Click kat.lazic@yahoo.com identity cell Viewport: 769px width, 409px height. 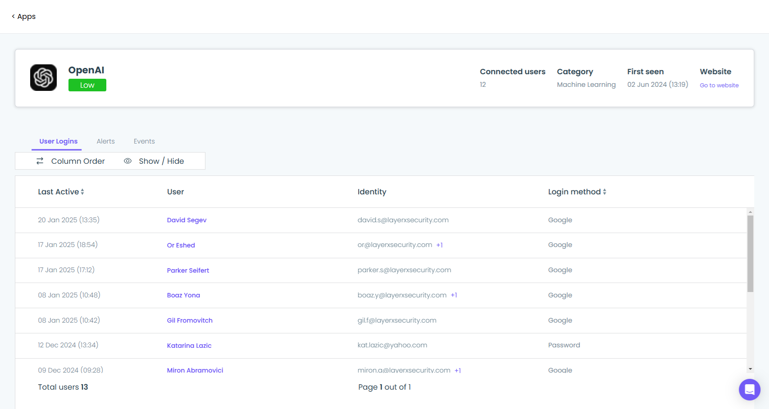click(x=392, y=345)
